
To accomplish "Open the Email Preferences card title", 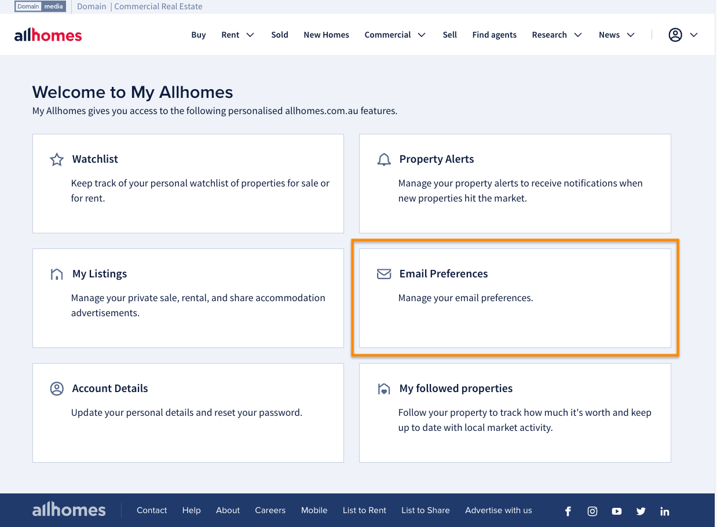I will pos(444,274).
